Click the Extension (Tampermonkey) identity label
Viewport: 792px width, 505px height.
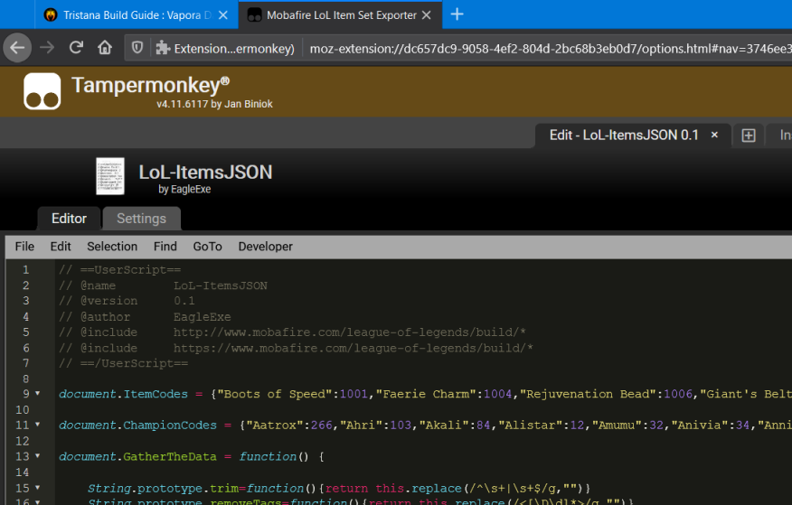225,49
